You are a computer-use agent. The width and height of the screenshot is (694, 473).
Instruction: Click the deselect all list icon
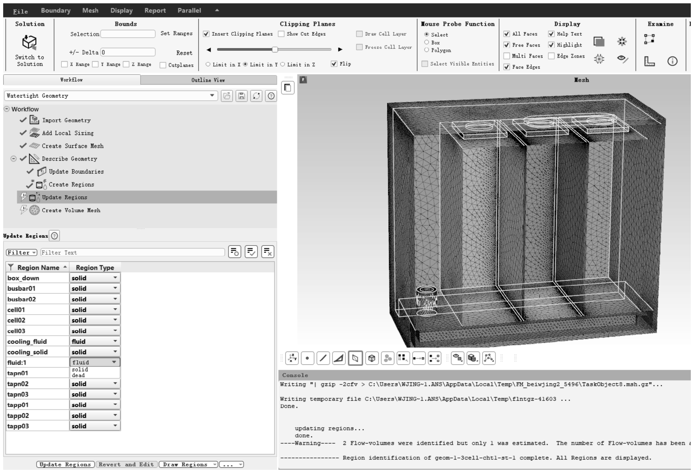pyautogui.click(x=268, y=252)
